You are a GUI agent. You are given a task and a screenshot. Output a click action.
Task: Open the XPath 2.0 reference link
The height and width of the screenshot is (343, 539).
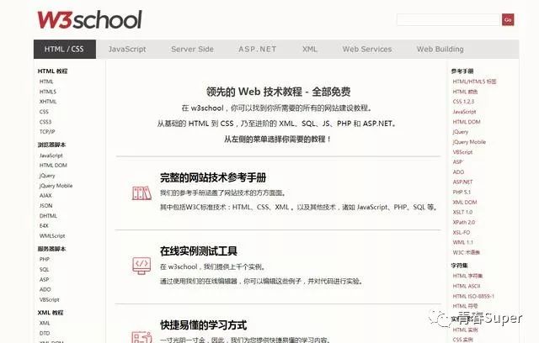464,222
